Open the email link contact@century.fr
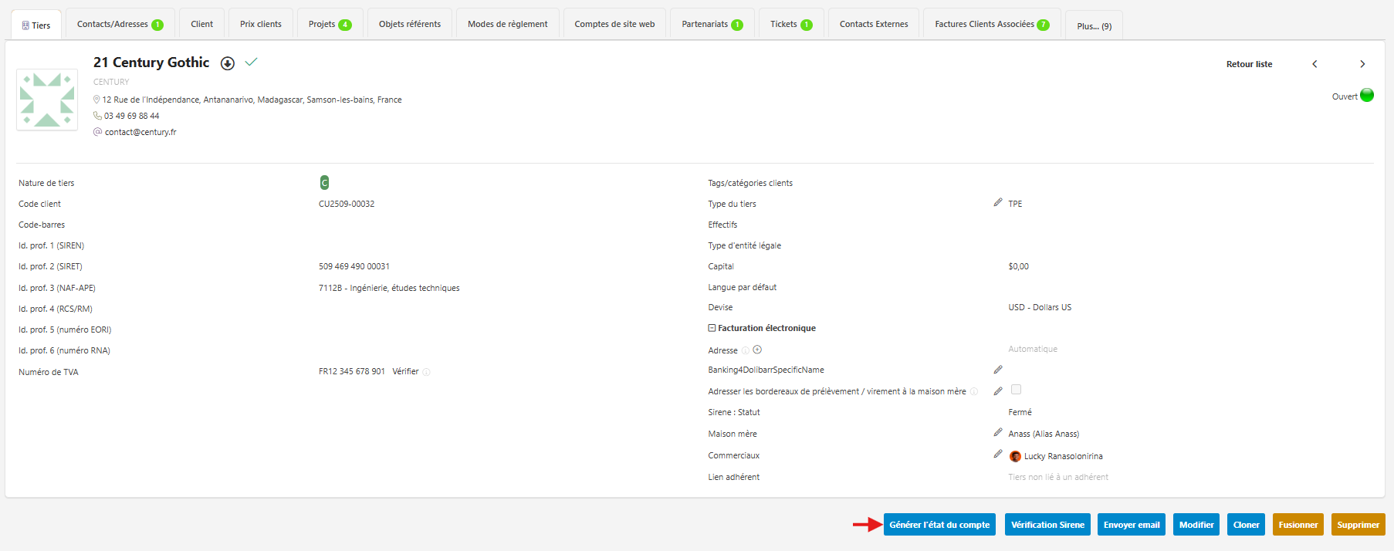Viewport: 1394px width, 551px height. coord(140,132)
